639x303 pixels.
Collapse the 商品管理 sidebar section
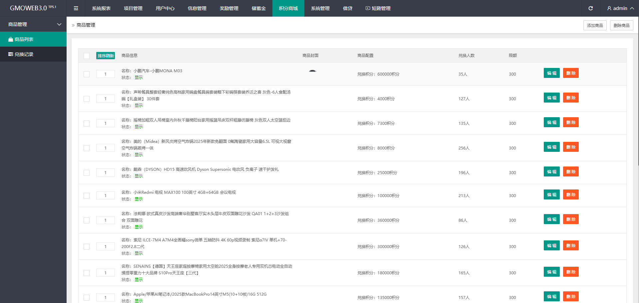(59, 24)
